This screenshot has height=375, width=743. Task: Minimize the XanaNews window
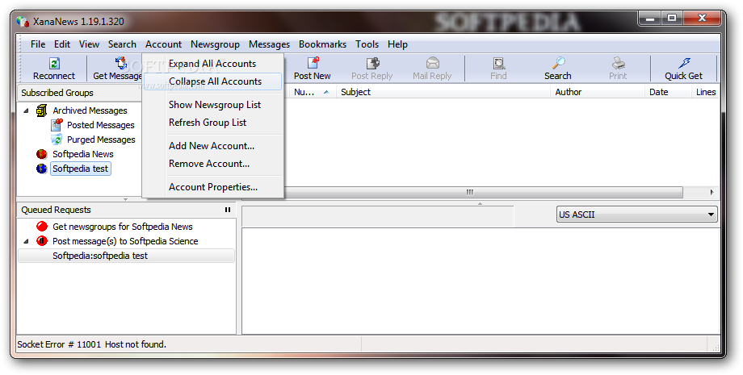[x=651, y=19]
